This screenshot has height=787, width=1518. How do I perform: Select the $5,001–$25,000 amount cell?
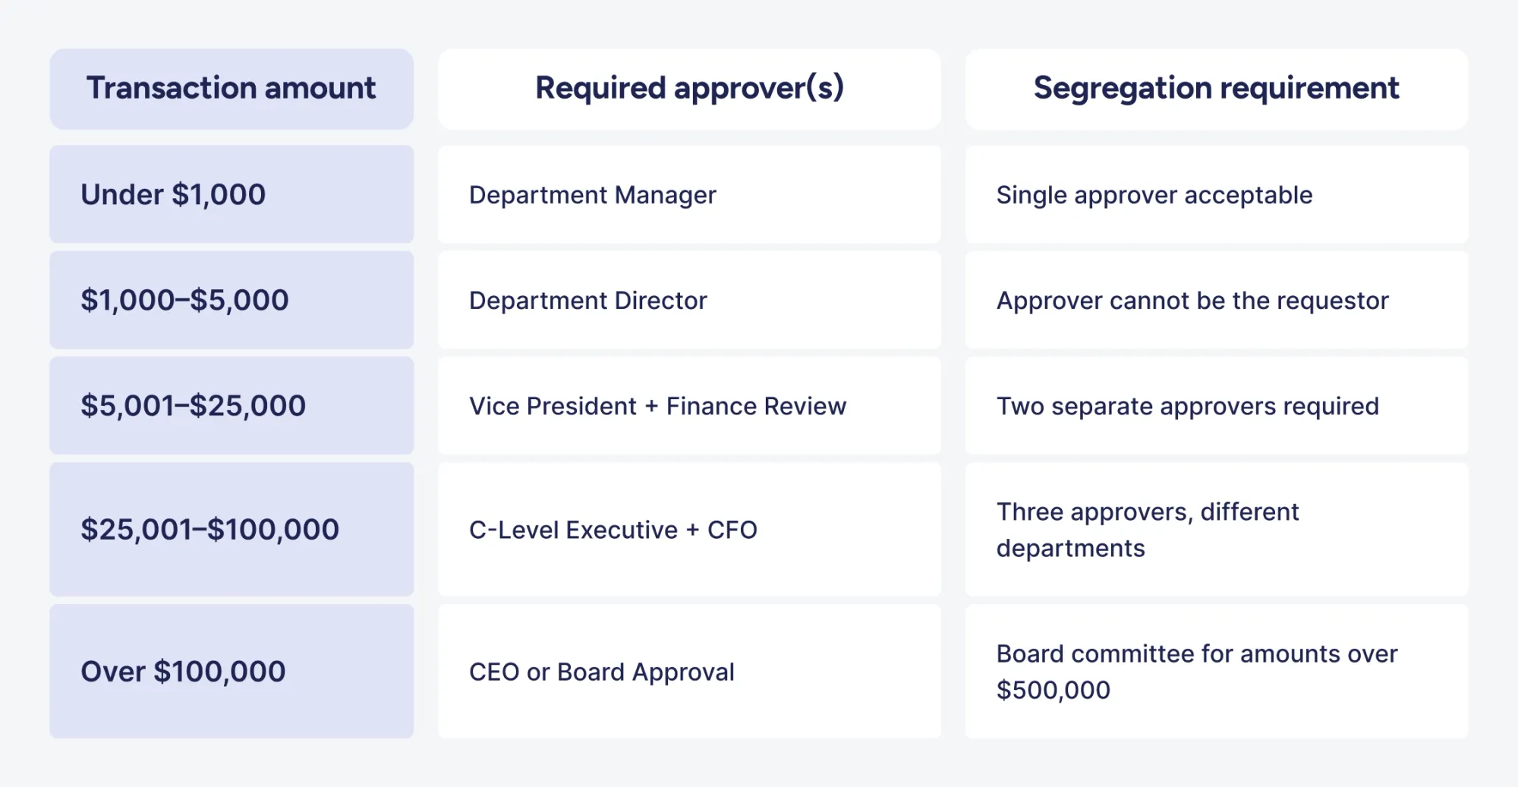(193, 406)
